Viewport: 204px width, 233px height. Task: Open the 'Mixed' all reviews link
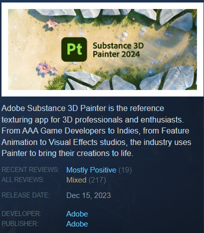pos(76,180)
